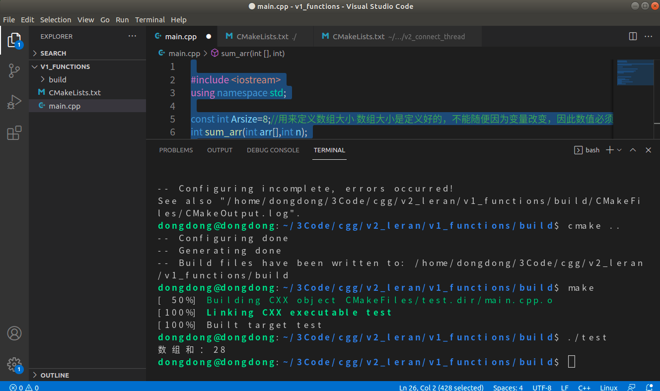Screen dimensions: 660x391
Task: Open the Extensions view
Action: (x=14, y=132)
